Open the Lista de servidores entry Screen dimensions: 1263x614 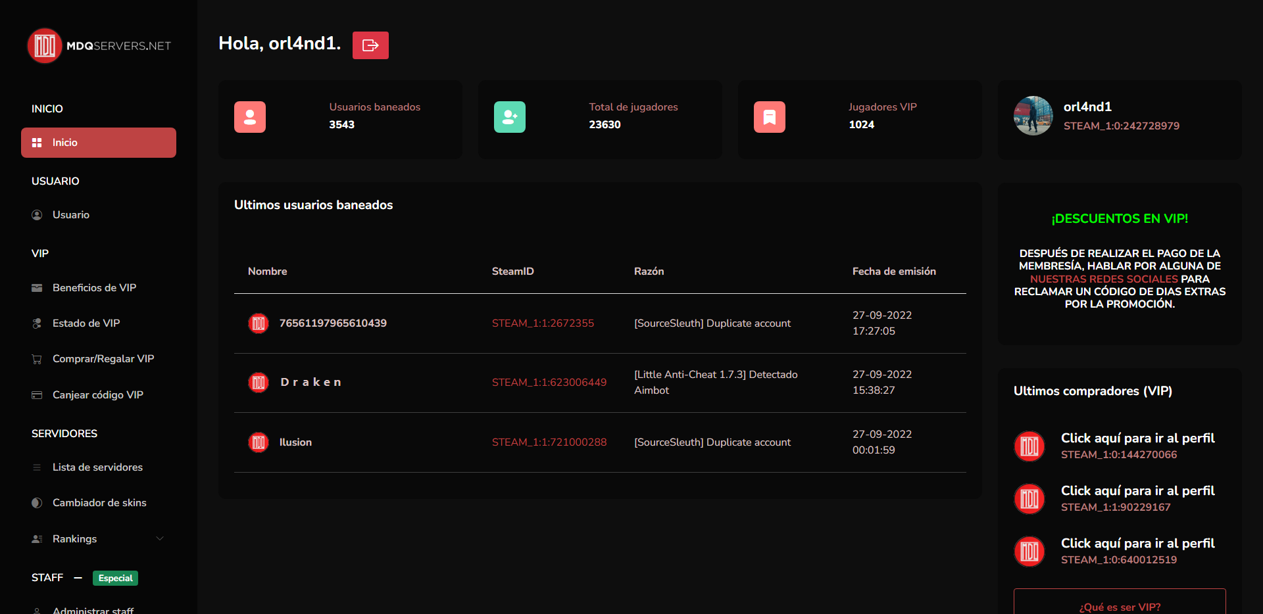coord(97,467)
